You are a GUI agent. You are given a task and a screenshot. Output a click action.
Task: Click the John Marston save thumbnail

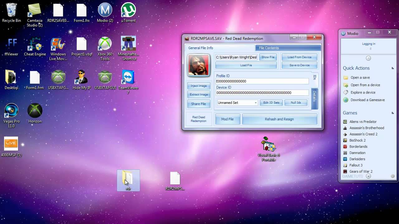click(199, 65)
